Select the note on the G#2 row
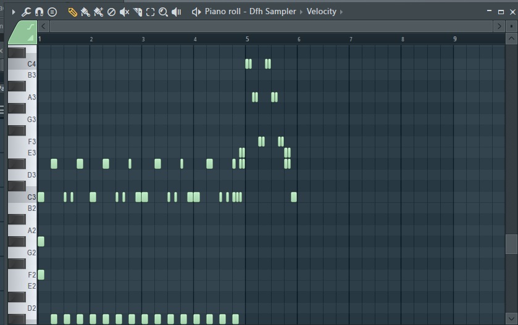The width and height of the screenshot is (518, 325). pos(41,242)
